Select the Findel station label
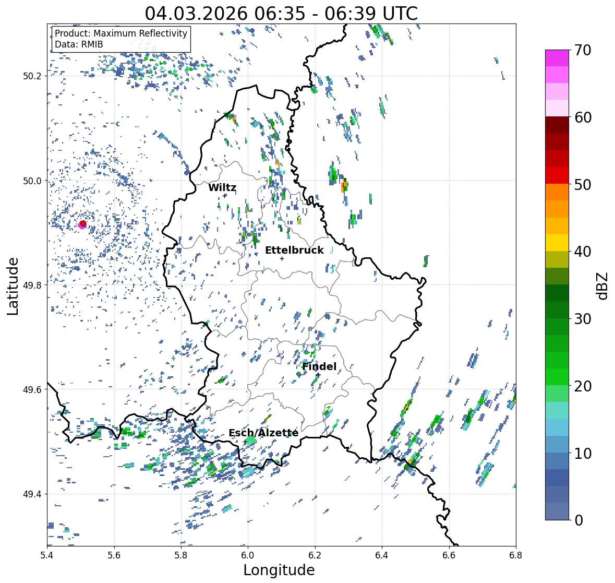Screen dimensions: 615x583 coord(319,366)
